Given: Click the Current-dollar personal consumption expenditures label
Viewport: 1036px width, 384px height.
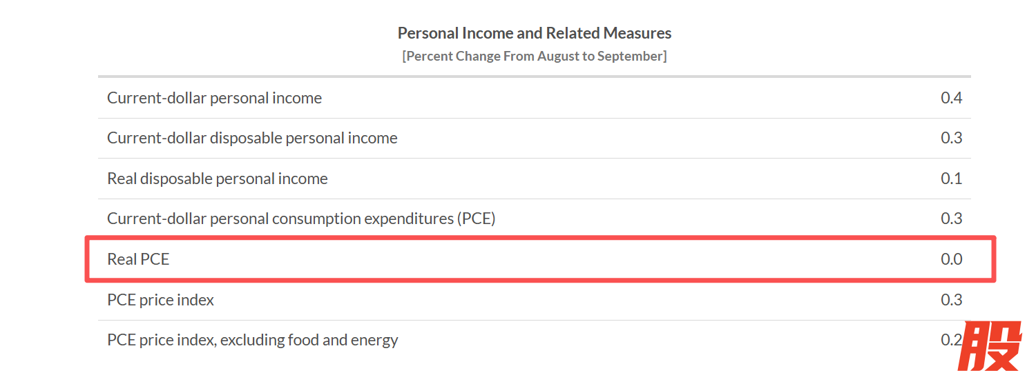Looking at the screenshot, I should 280,219.
